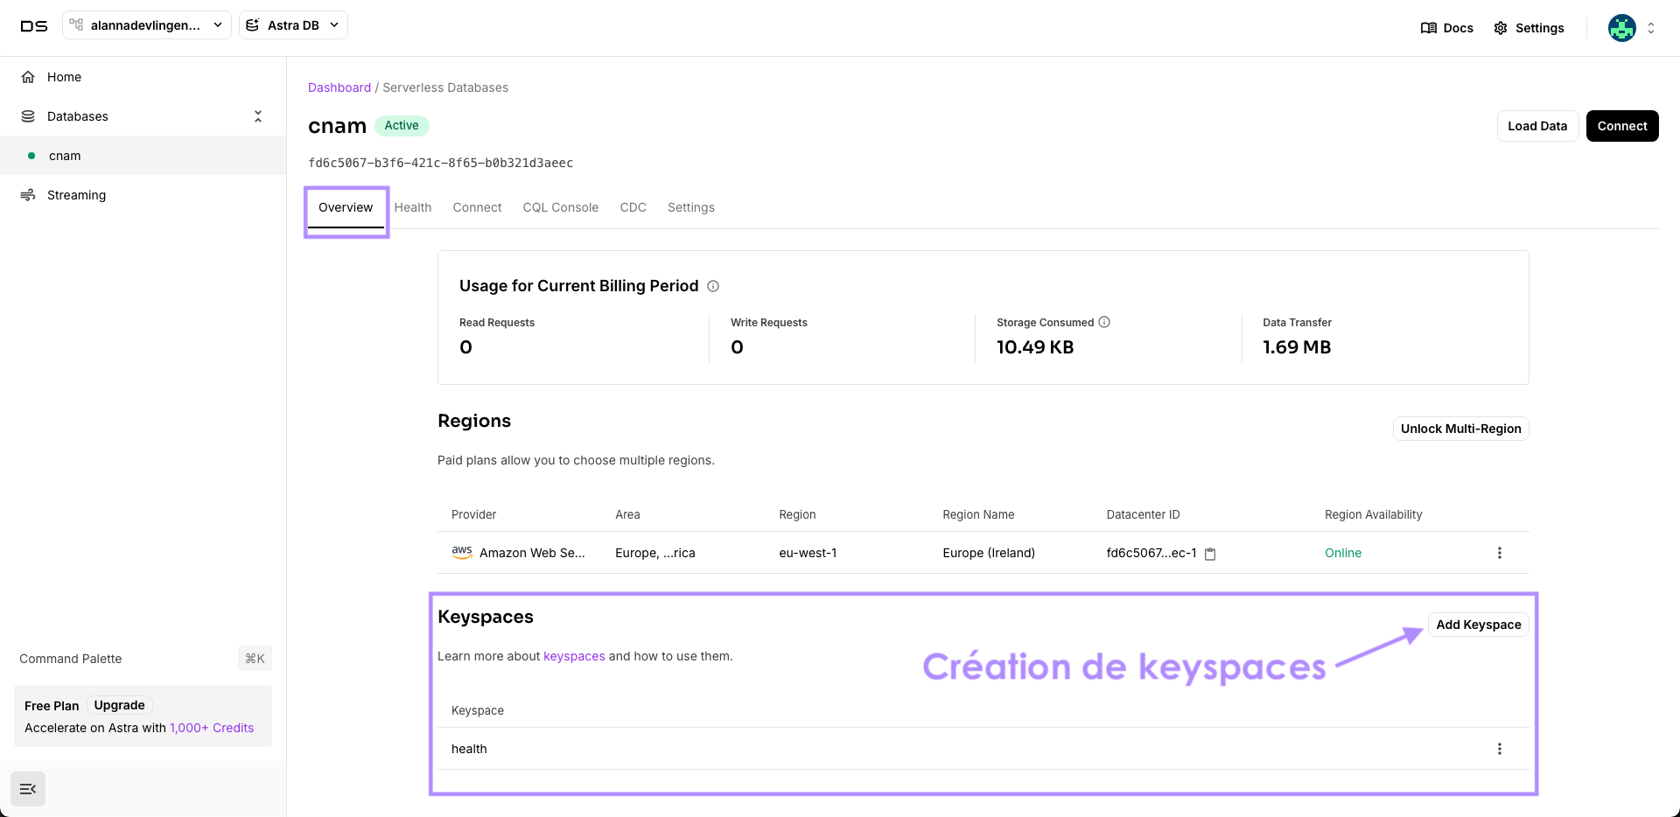1680x817 pixels.
Task: Open the CQL Console tab
Action: pos(561,207)
